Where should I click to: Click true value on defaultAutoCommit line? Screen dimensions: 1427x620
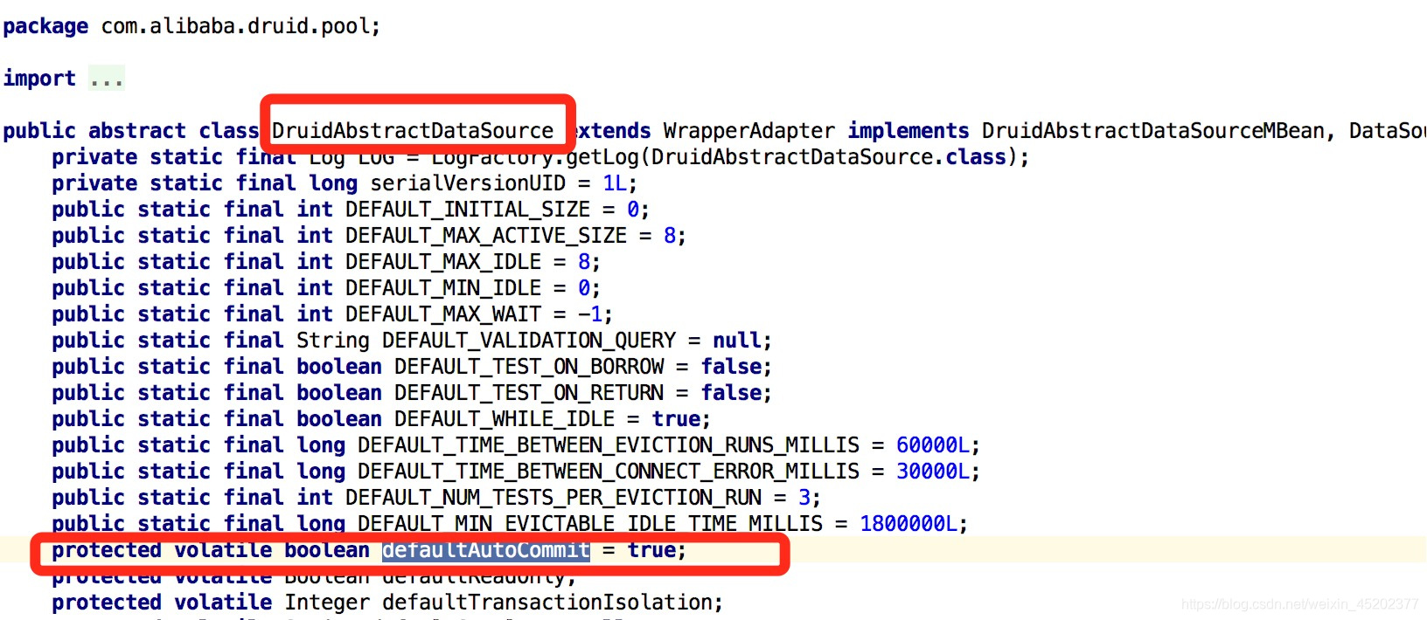(651, 550)
